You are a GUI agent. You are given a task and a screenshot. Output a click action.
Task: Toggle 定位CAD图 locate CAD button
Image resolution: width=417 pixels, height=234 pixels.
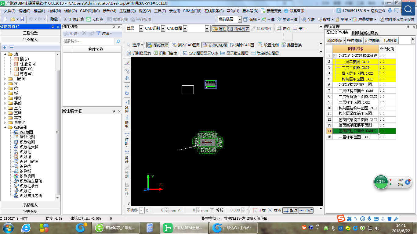pos(215,45)
